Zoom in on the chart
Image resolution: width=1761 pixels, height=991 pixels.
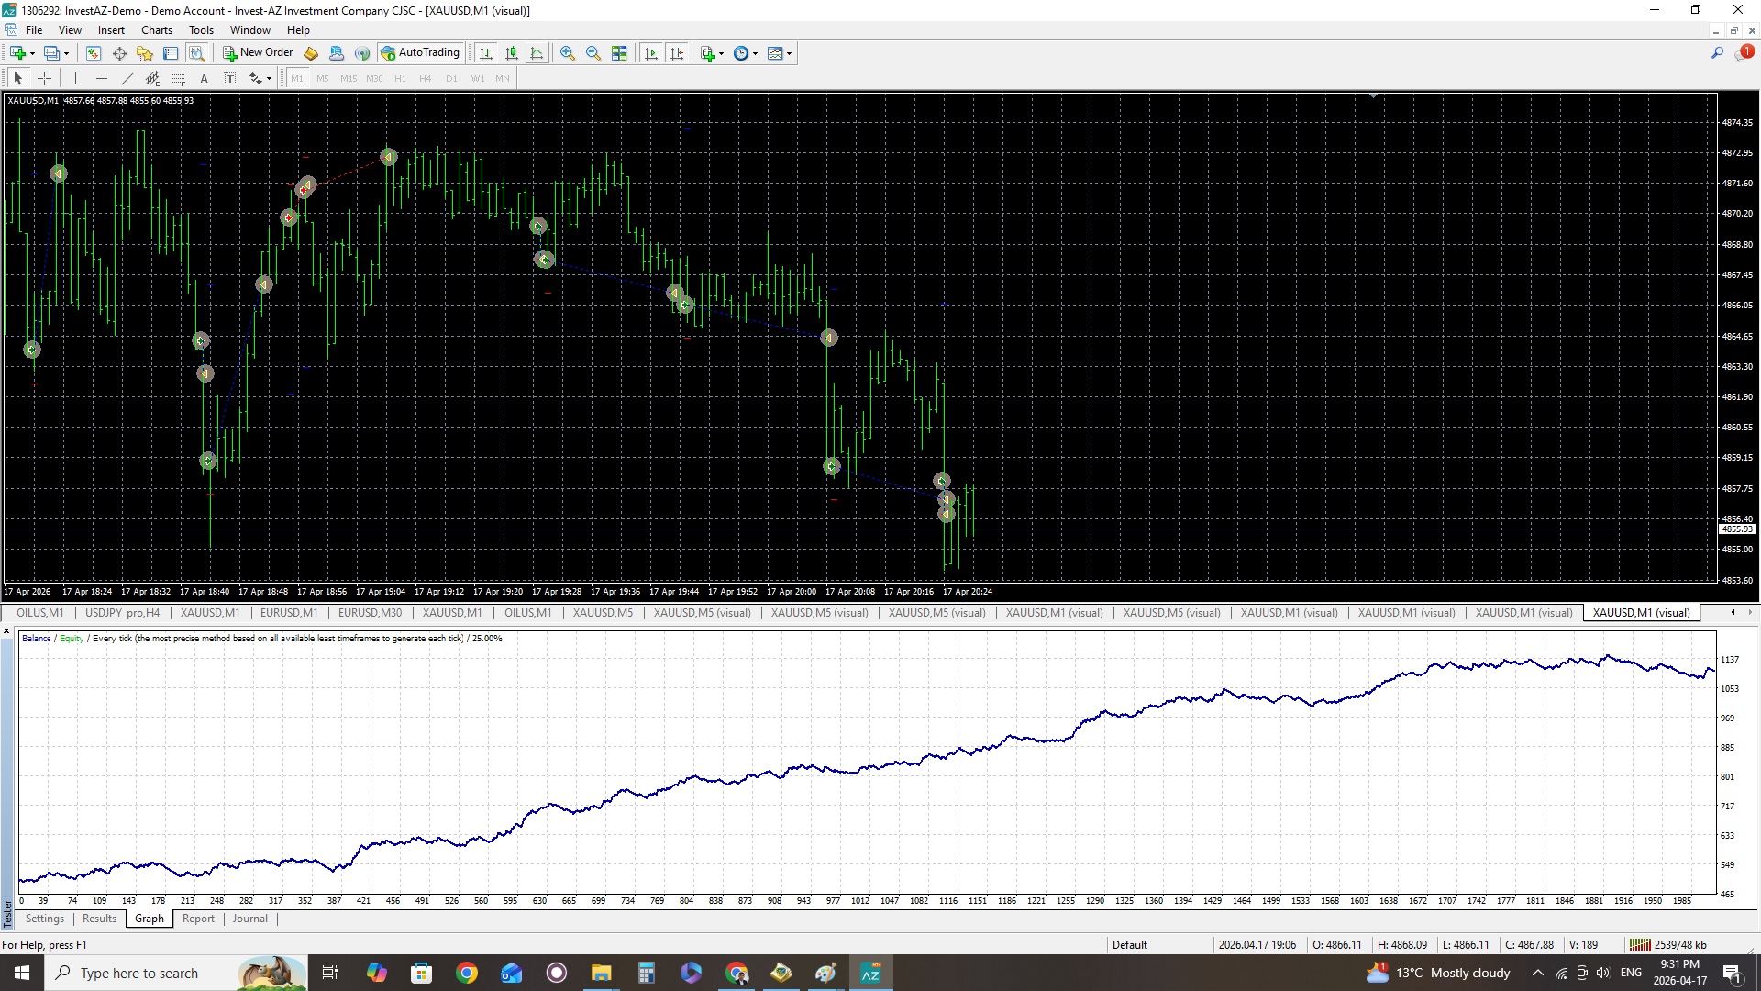point(568,53)
